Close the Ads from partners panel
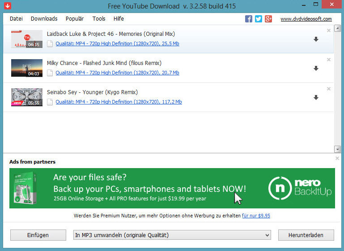The image size is (344, 251). (337, 158)
